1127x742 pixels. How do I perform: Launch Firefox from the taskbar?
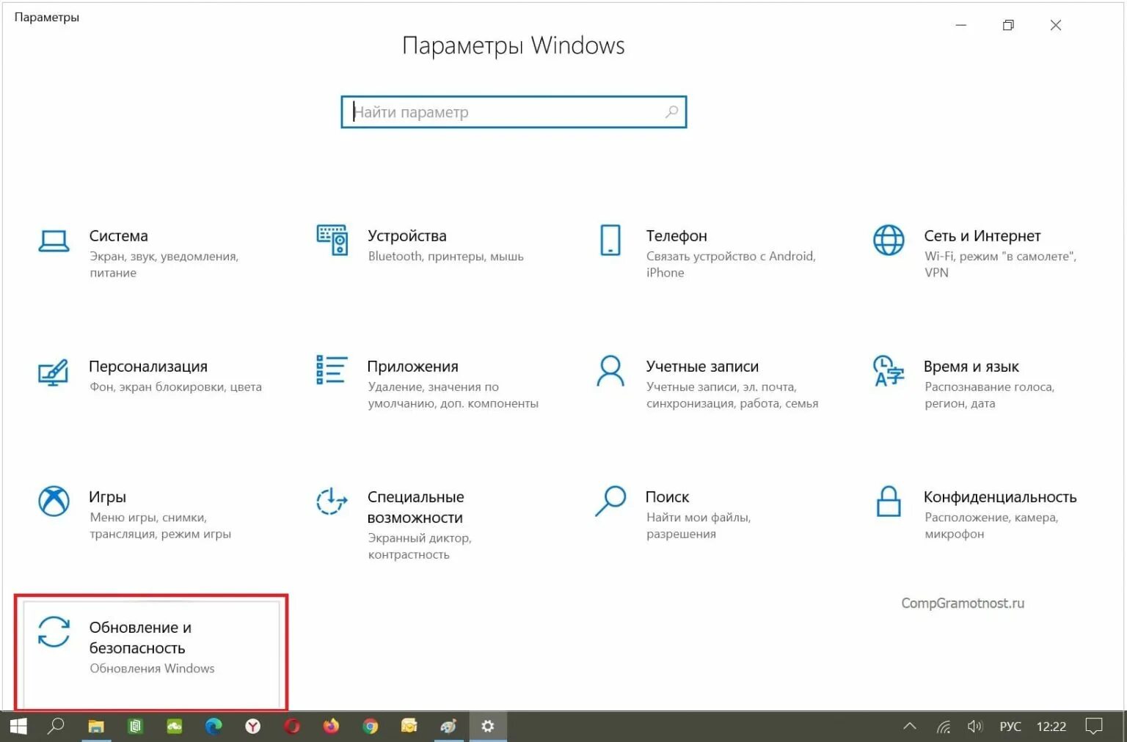point(332,727)
